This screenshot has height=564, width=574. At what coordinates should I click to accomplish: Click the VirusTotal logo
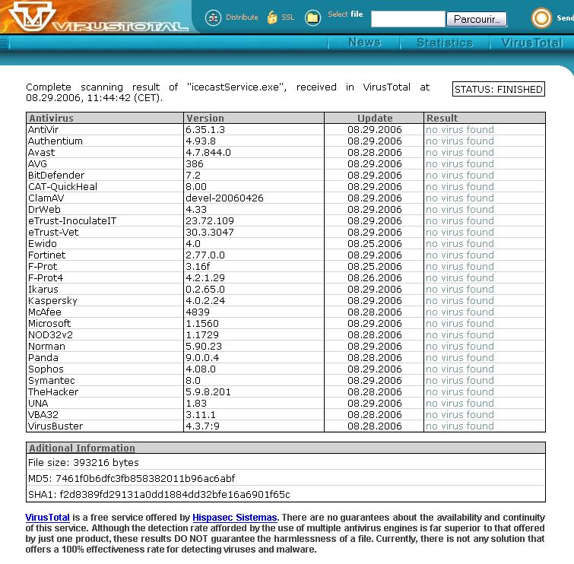98,17
